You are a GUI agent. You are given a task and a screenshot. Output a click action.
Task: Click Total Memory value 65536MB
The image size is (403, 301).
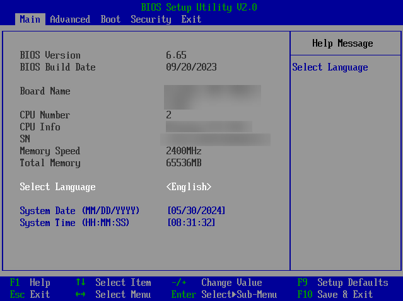click(184, 162)
